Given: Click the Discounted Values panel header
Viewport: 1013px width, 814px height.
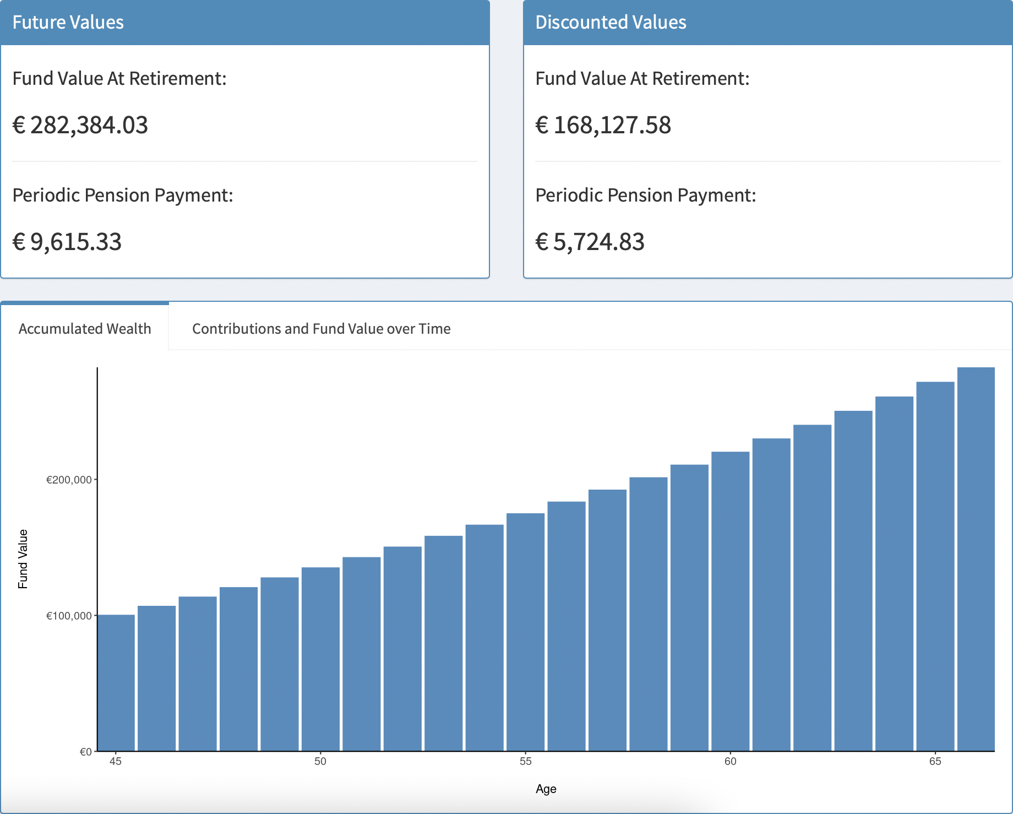Looking at the screenshot, I should pyautogui.click(x=767, y=23).
